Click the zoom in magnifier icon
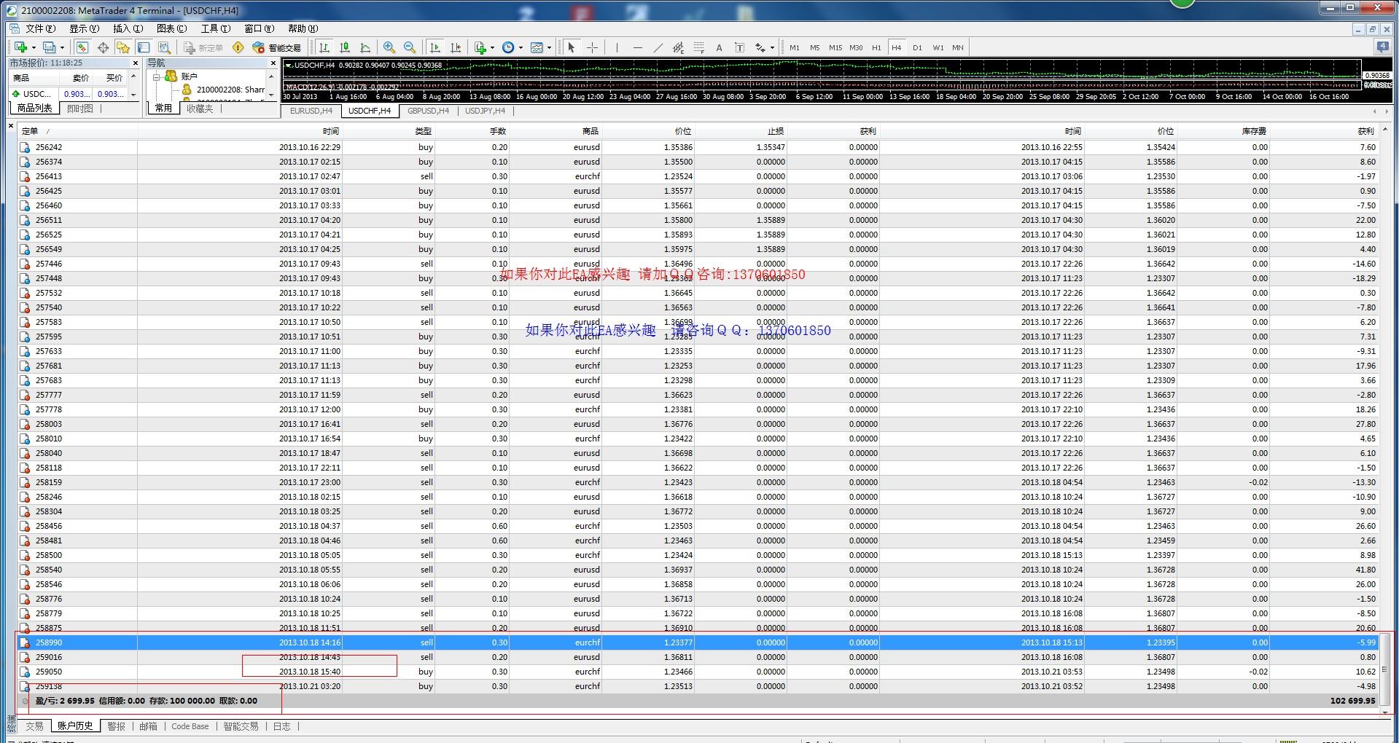Viewport: 1399px width, 743px height. click(389, 47)
